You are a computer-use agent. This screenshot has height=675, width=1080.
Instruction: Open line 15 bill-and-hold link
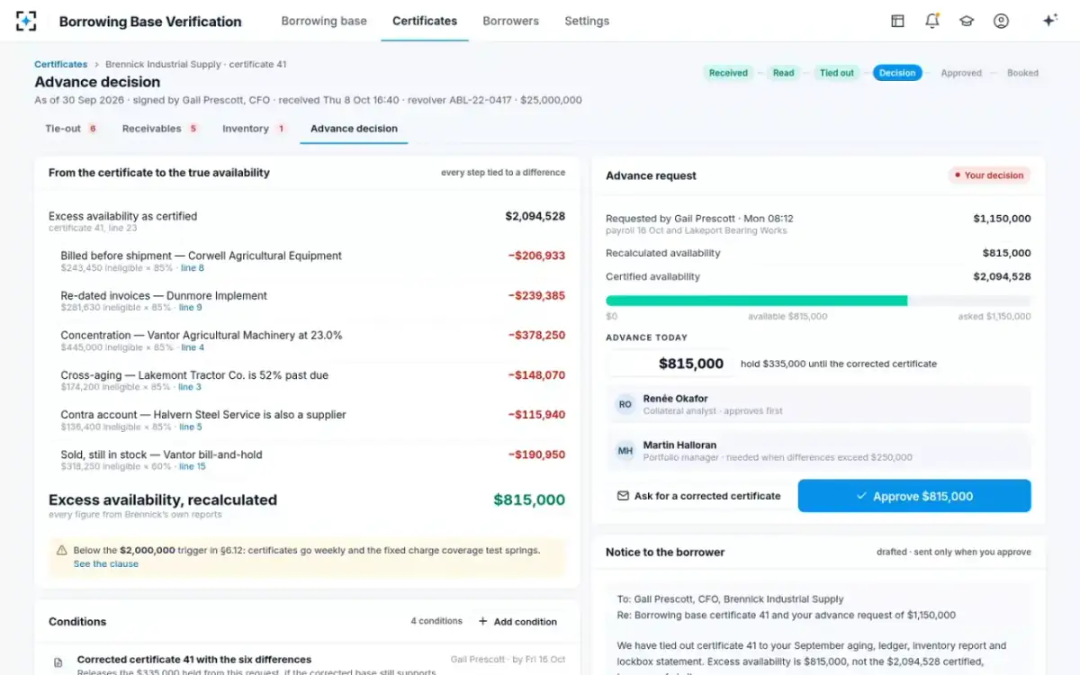[x=193, y=466]
